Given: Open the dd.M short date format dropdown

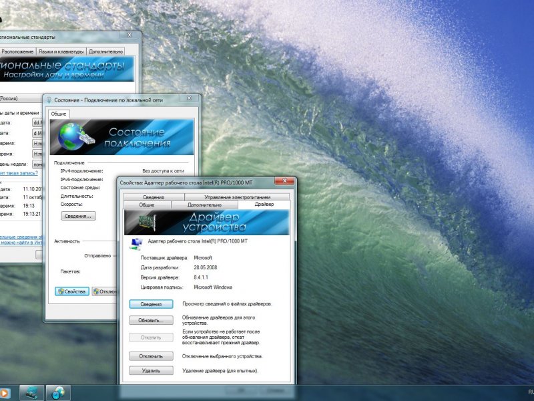Looking at the screenshot, I should pyautogui.click(x=37, y=122).
